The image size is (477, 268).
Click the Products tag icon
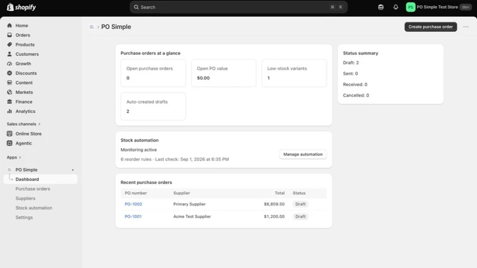coord(10,44)
